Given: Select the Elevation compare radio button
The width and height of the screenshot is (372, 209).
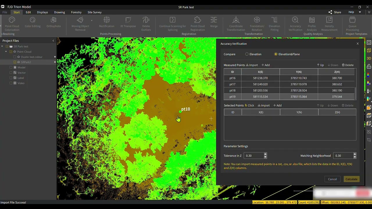Looking at the screenshot, I should pyautogui.click(x=247, y=54).
